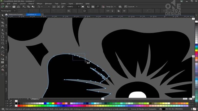Open the zoom level dropdown
198x111 pixels.
click(x=79, y=7)
